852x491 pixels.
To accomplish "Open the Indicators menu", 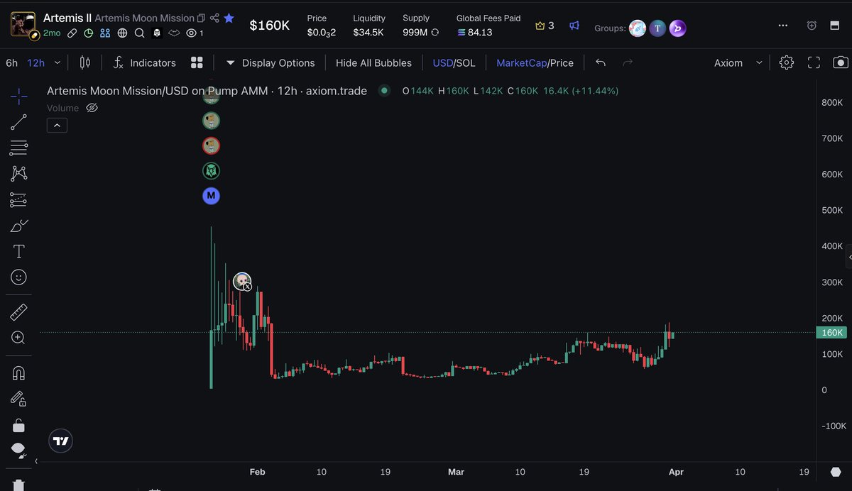I will pos(144,62).
